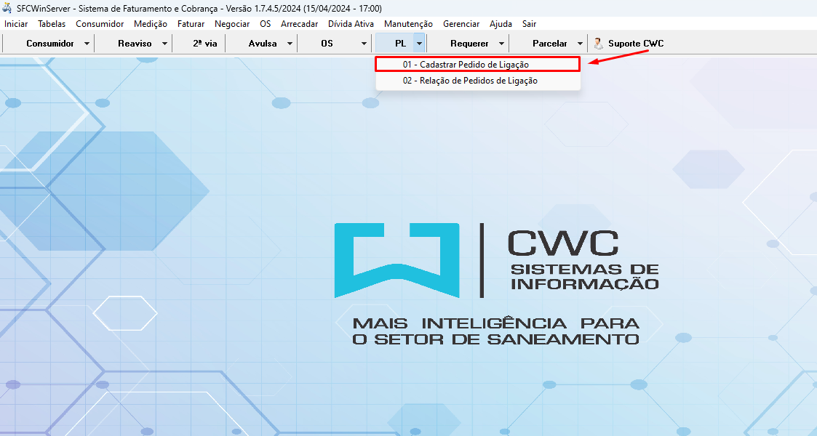Screen dimensions: 817x436
Task: Open the OS toolbar dropdown arrow
Action: (x=364, y=44)
